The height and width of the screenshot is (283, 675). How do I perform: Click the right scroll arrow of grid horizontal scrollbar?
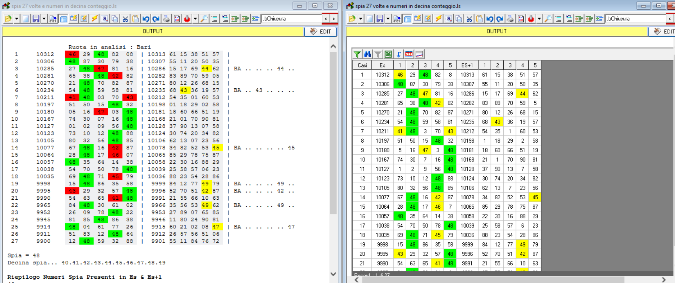[664, 280]
